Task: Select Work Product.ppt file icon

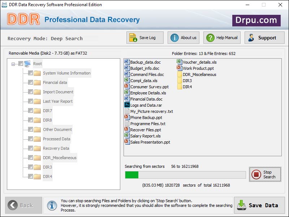Action: (180, 68)
